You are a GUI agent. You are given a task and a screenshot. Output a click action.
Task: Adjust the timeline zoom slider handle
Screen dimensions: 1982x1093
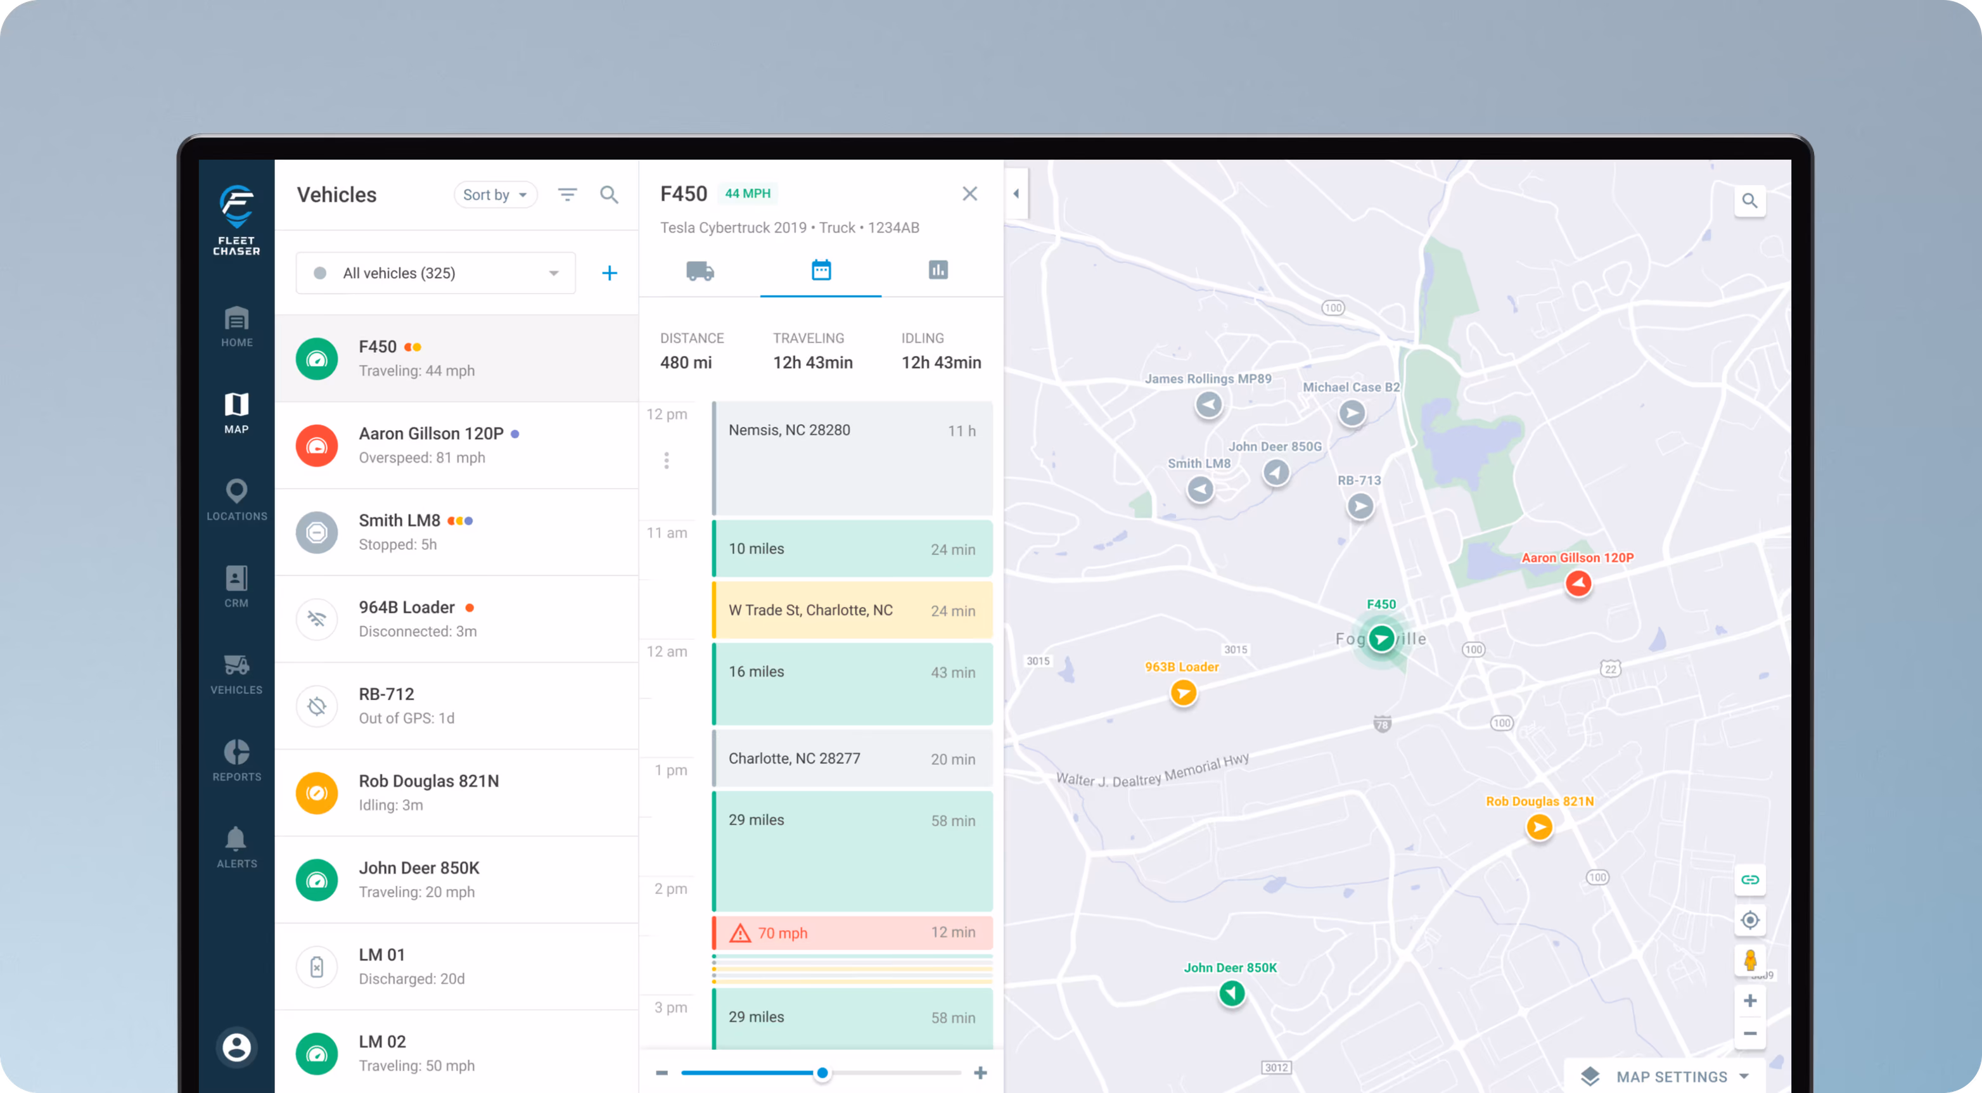point(822,1073)
